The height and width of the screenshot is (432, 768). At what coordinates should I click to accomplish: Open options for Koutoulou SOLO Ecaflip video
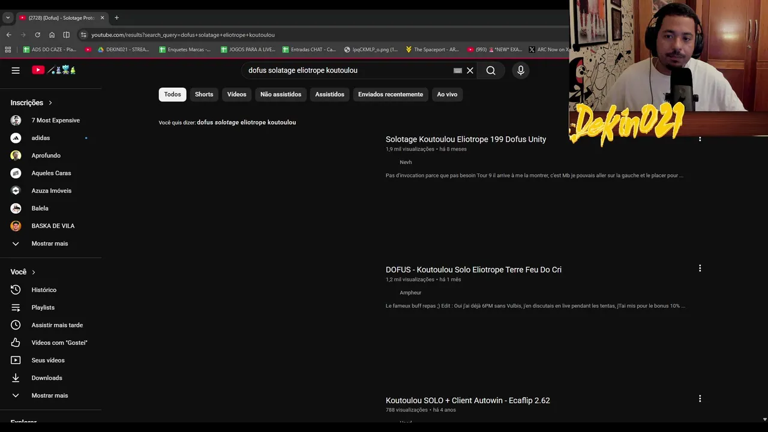(700, 398)
